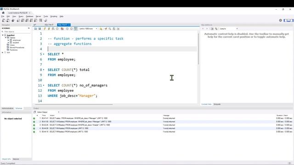Click the Commit transaction icon

pyautogui.click(x=67, y=28)
